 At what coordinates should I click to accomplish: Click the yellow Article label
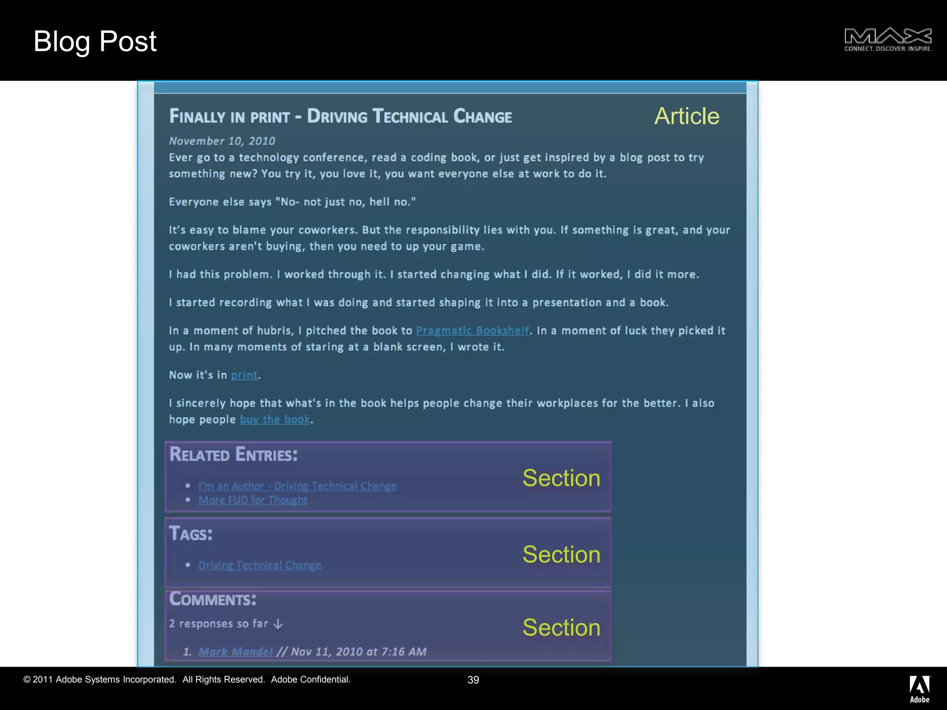coord(686,116)
